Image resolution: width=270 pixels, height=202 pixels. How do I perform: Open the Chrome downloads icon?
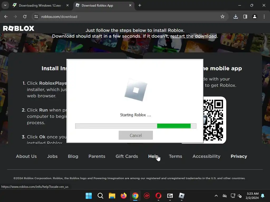tap(236, 17)
